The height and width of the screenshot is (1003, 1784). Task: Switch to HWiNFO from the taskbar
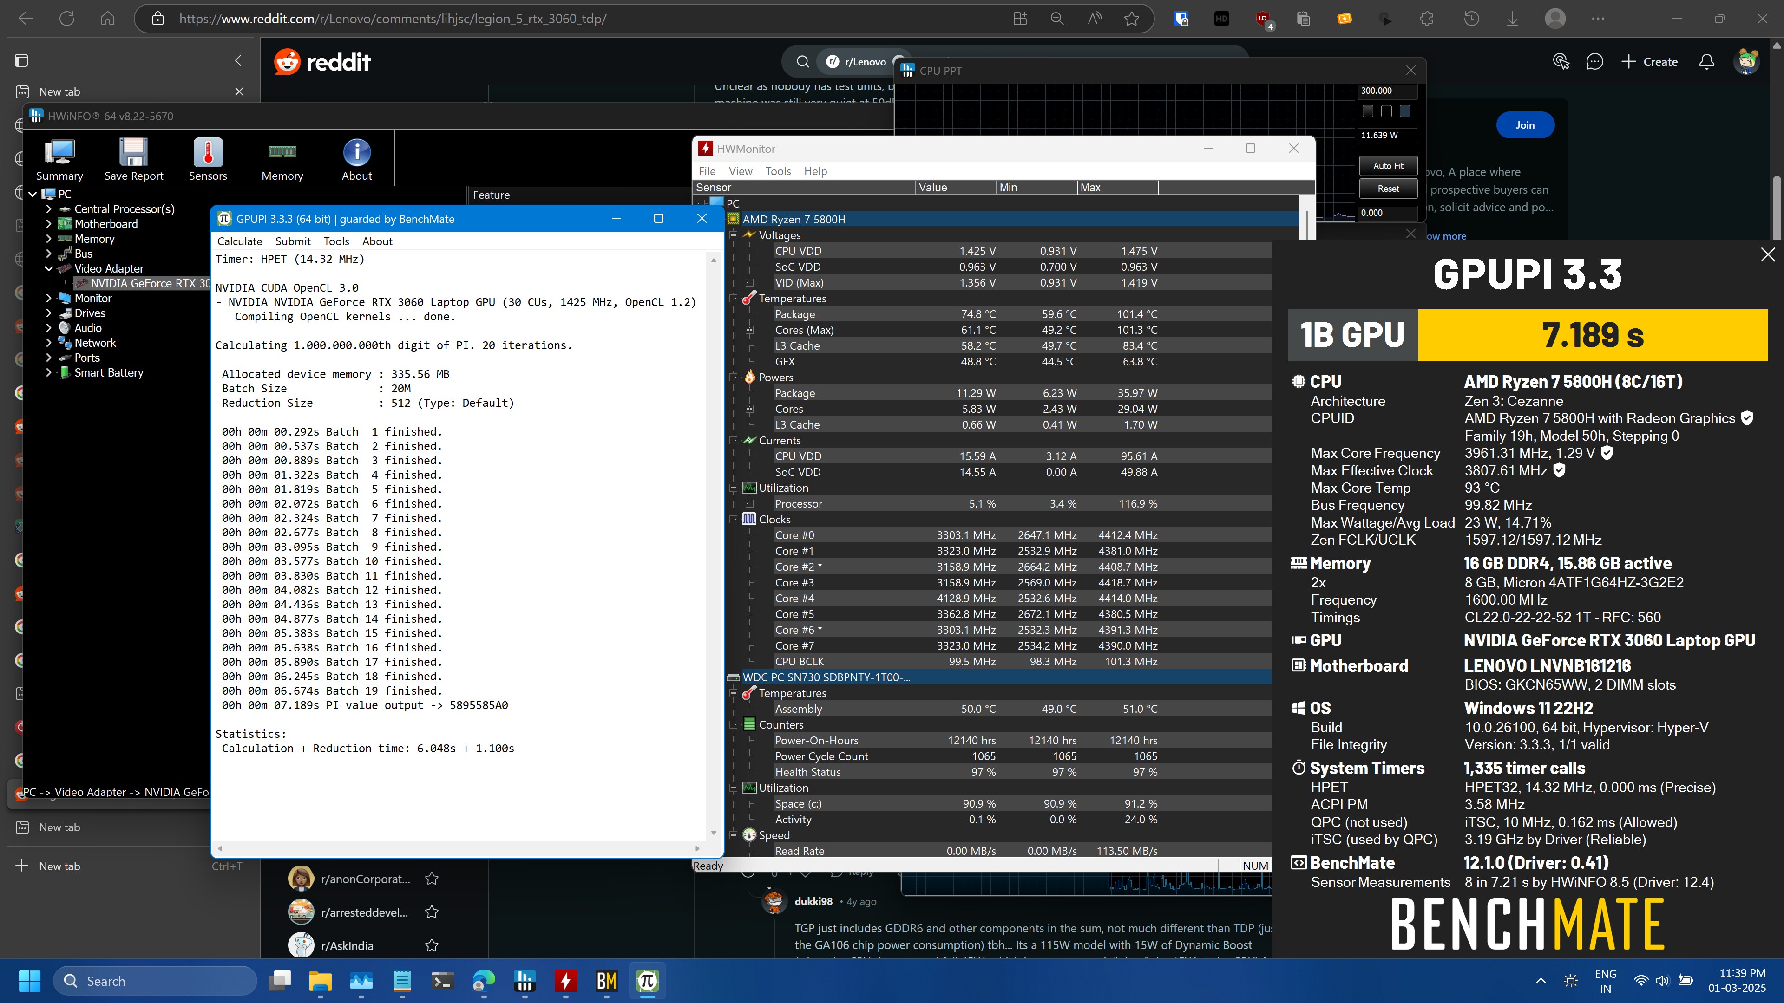[x=524, y=980]
